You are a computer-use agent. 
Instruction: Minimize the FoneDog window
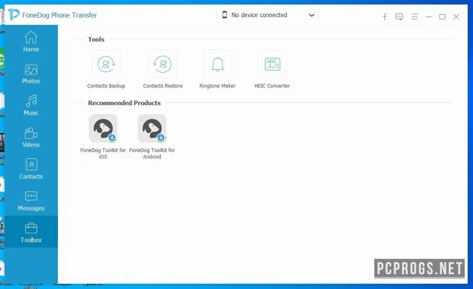point(429,17)
